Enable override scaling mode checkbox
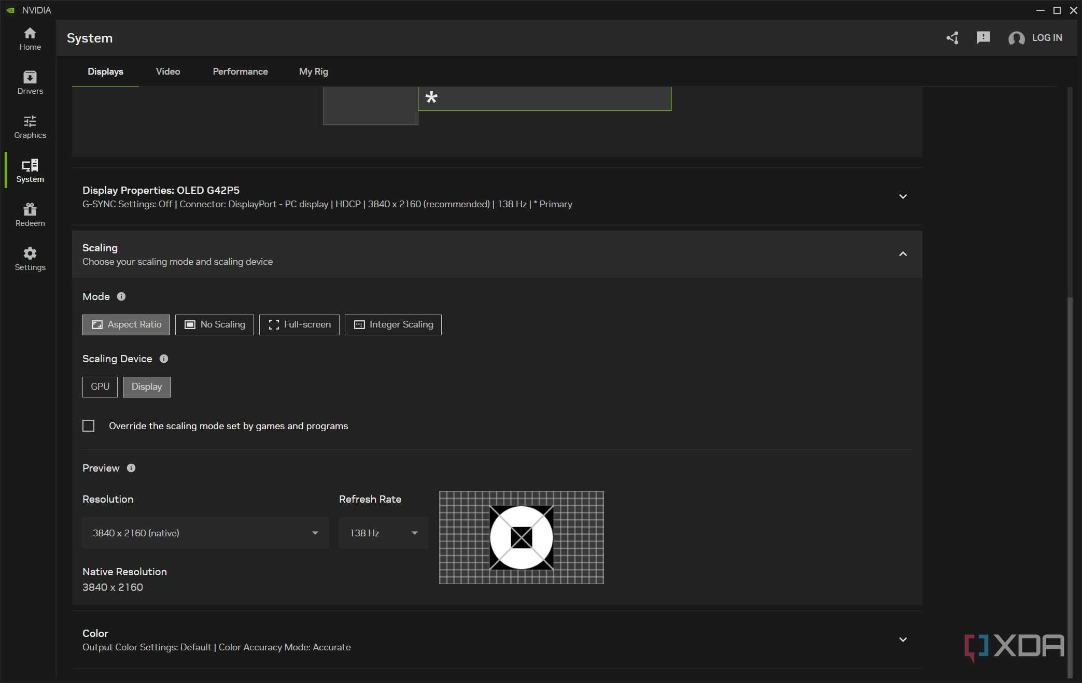 (89, 426)
